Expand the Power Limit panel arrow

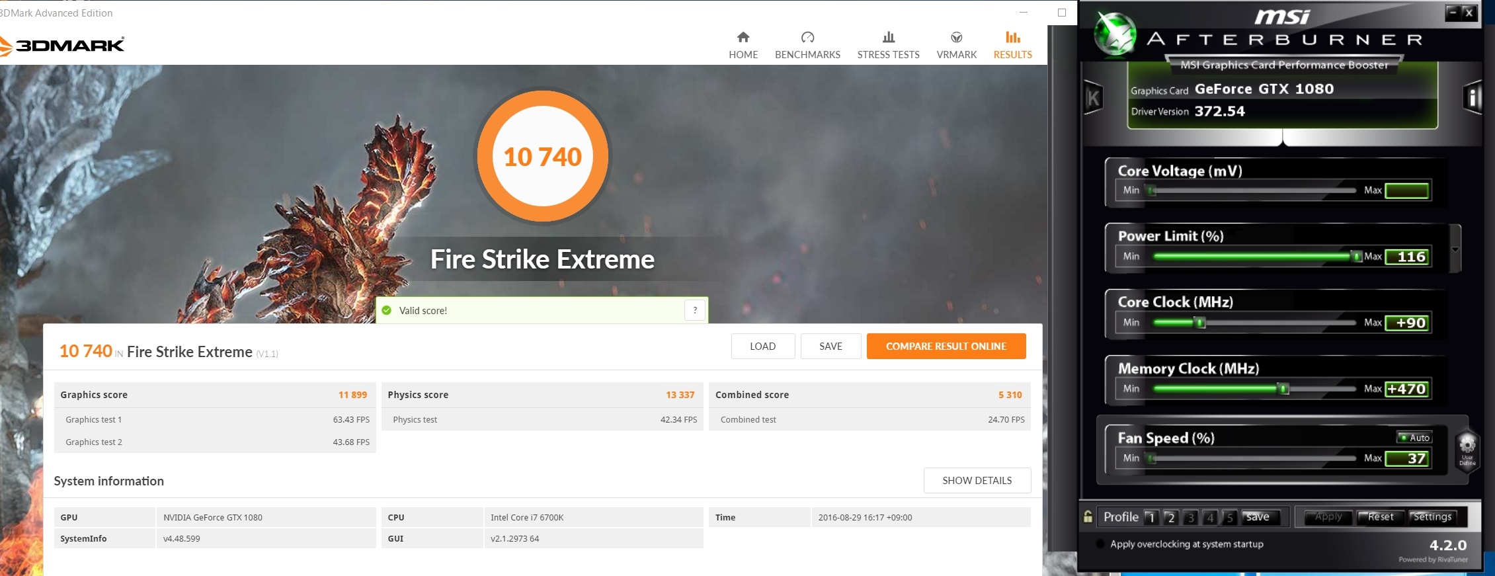(x=1455, y=249)
